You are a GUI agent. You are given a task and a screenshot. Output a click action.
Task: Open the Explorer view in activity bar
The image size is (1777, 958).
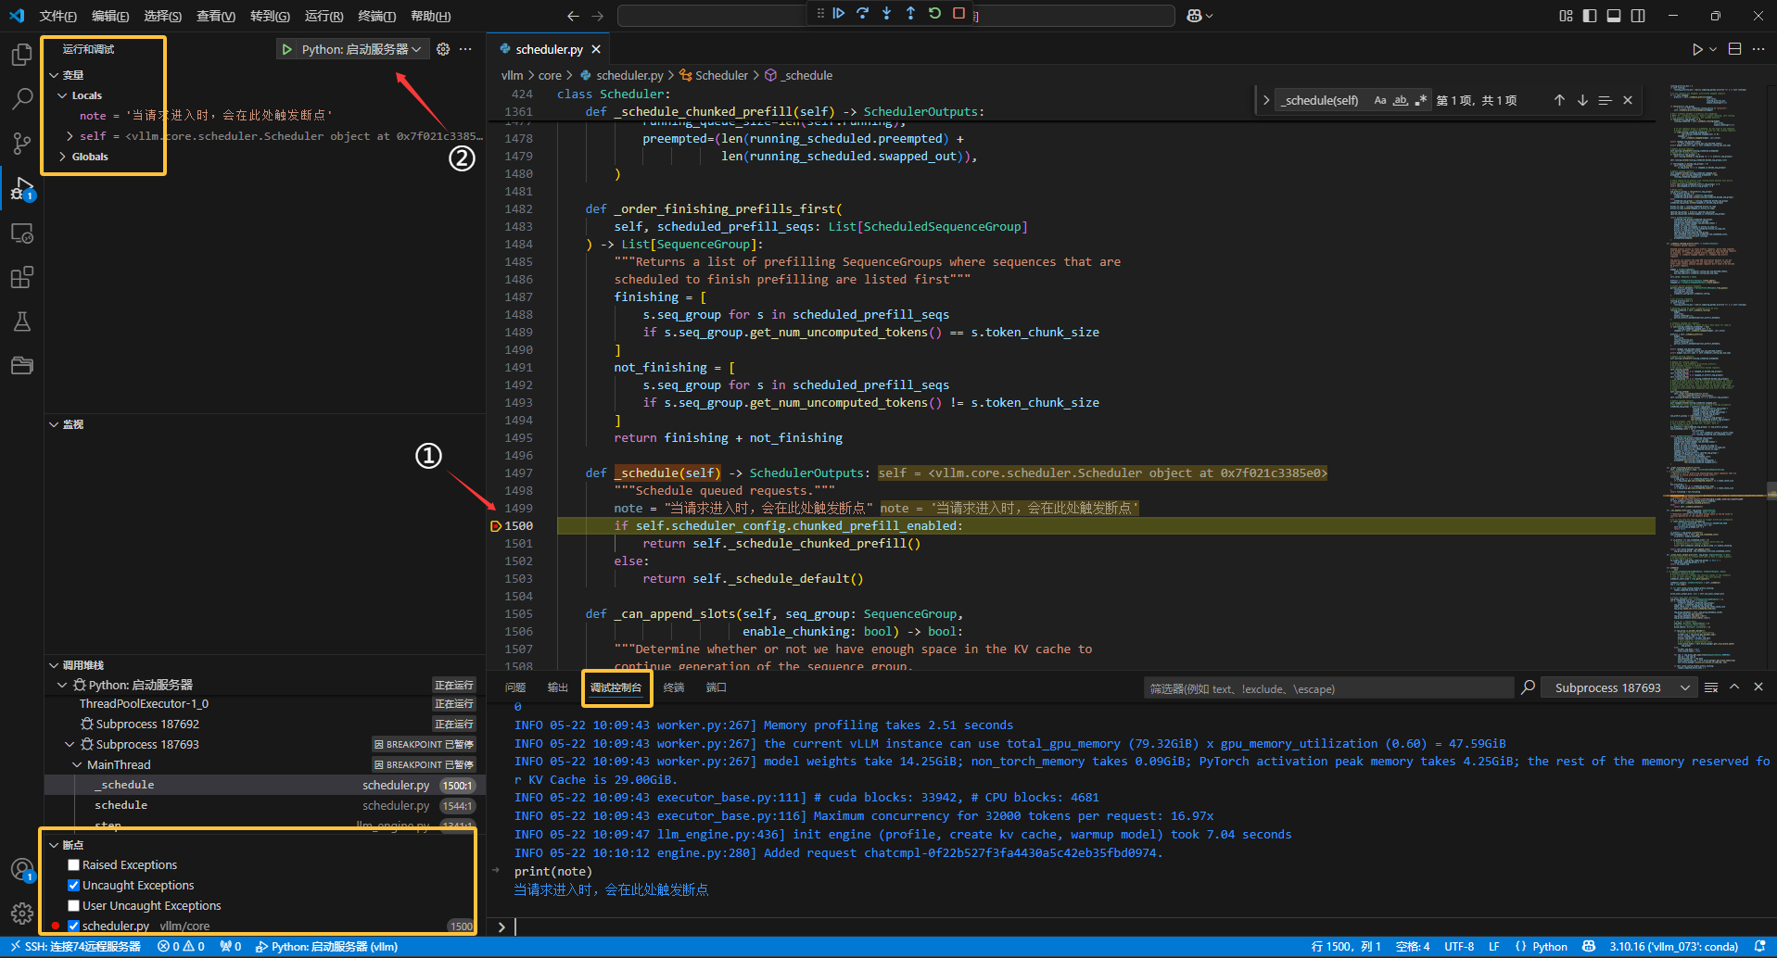click(21, 56)
